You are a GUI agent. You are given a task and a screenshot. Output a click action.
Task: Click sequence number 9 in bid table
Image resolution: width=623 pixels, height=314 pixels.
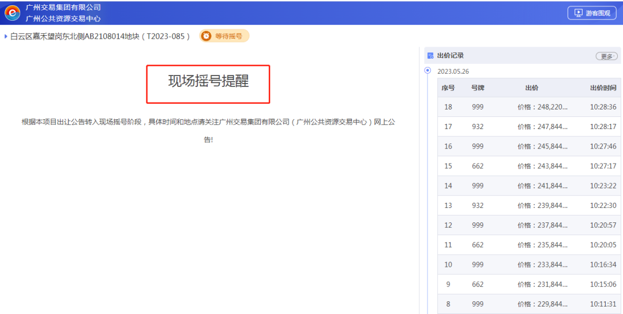pos(448,285)
